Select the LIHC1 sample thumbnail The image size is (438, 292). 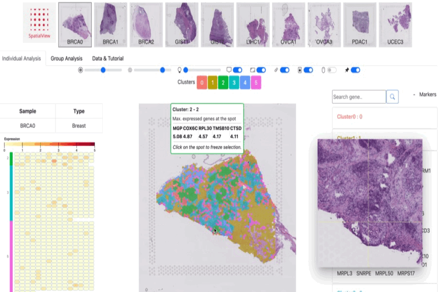253,24
